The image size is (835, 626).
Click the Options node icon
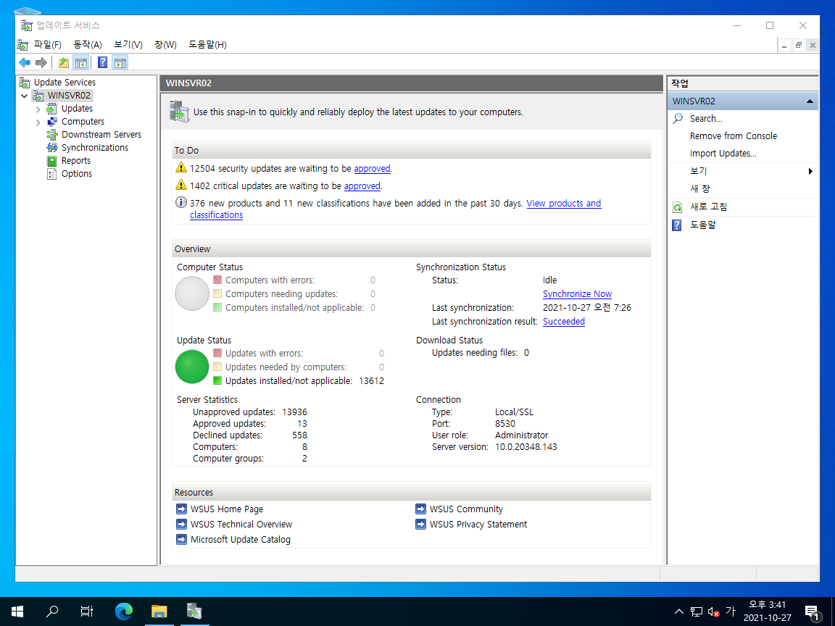[51, 174]
